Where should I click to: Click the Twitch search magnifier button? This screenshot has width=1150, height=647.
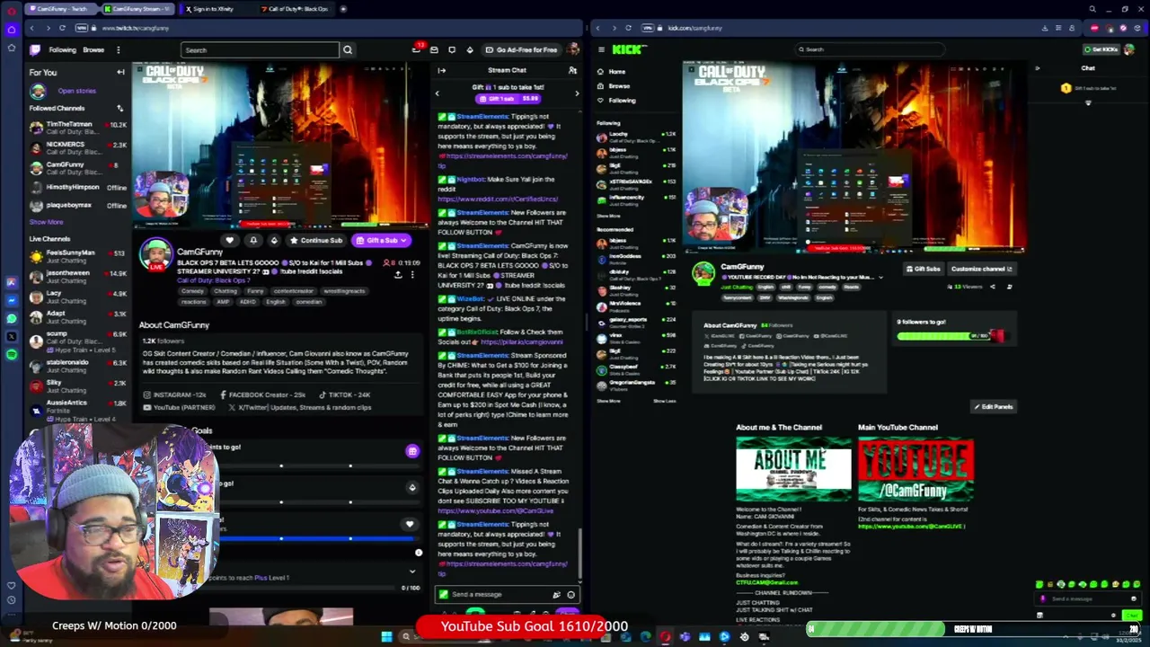pyautogui.click(x=348, y=49)
